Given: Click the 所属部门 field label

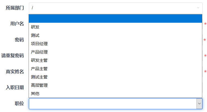Looking at the screenshot, I should tap(15, 8).
